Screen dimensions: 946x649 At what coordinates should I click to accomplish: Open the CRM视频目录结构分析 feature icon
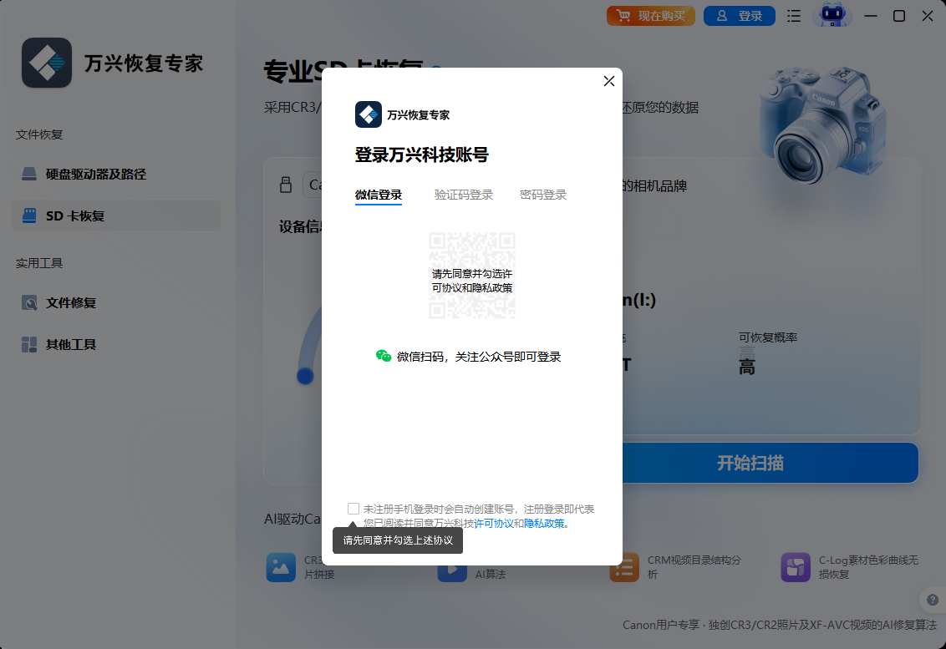[624, 567]
